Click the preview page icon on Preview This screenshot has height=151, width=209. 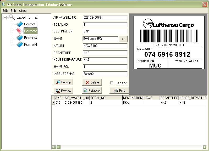58,91
